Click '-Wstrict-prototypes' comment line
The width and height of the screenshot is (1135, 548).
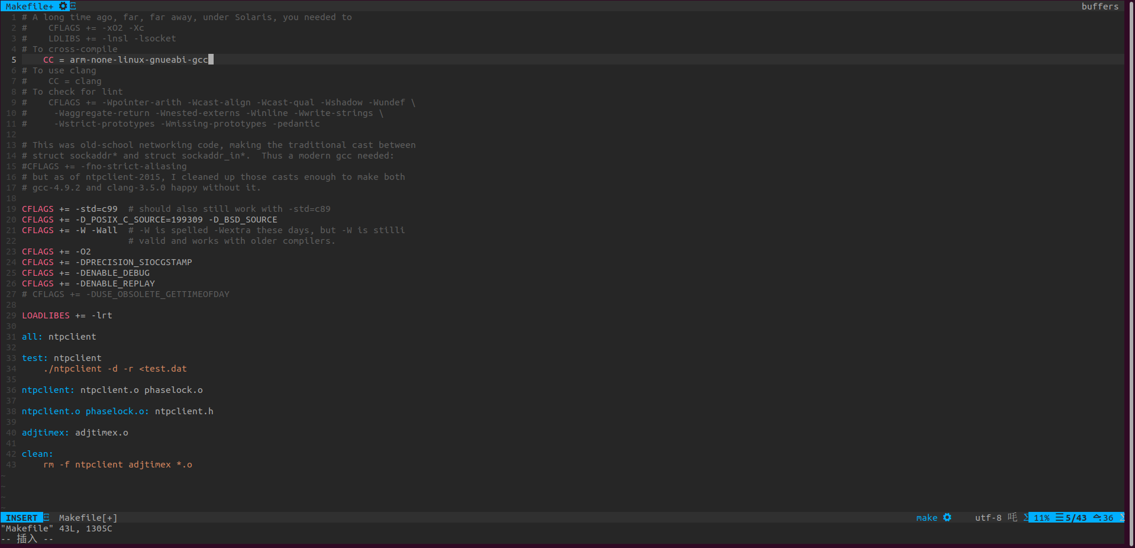170,123
